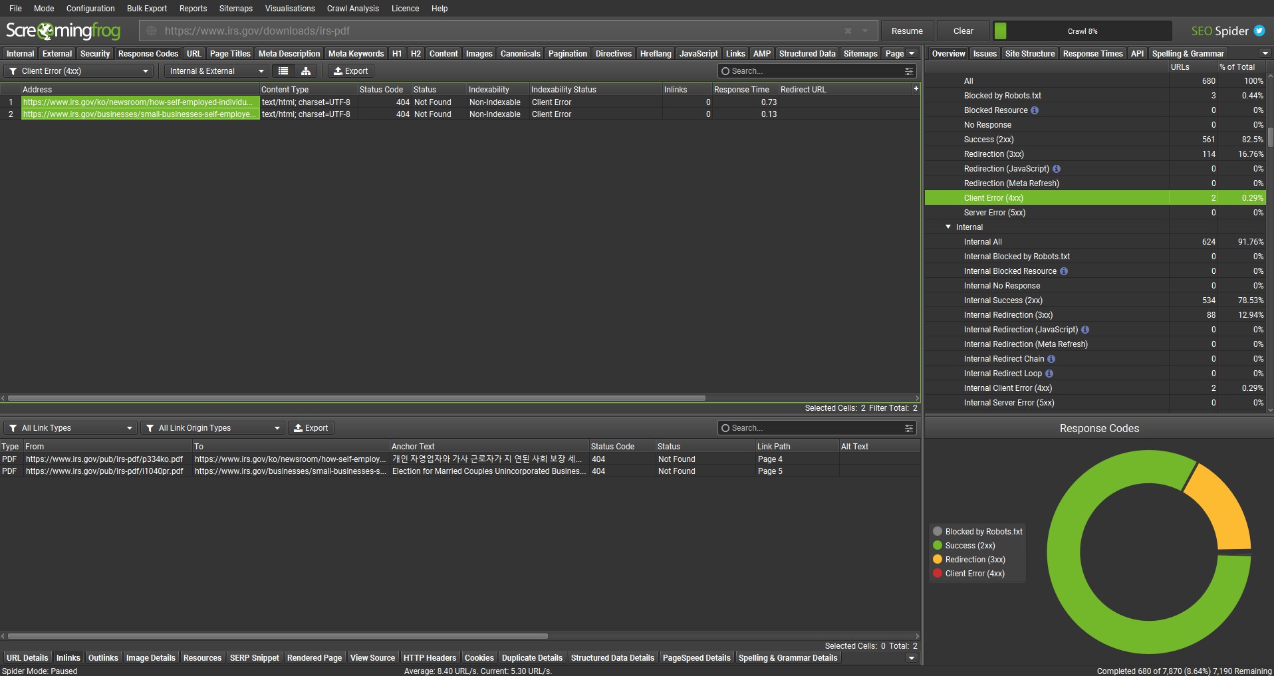Viewport: 1274px width, 676px height.
Task: Collapse the Internal tree section
Action: coord(948,227)
